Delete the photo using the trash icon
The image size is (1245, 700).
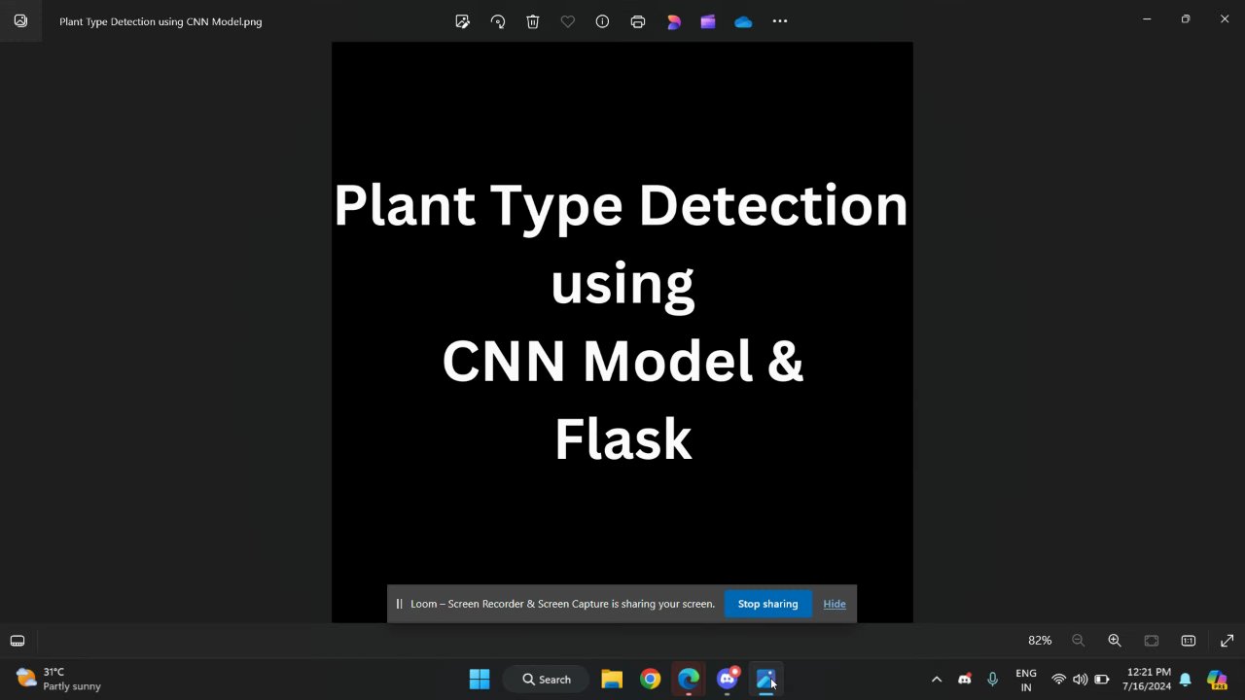click(x=533, y=21)
